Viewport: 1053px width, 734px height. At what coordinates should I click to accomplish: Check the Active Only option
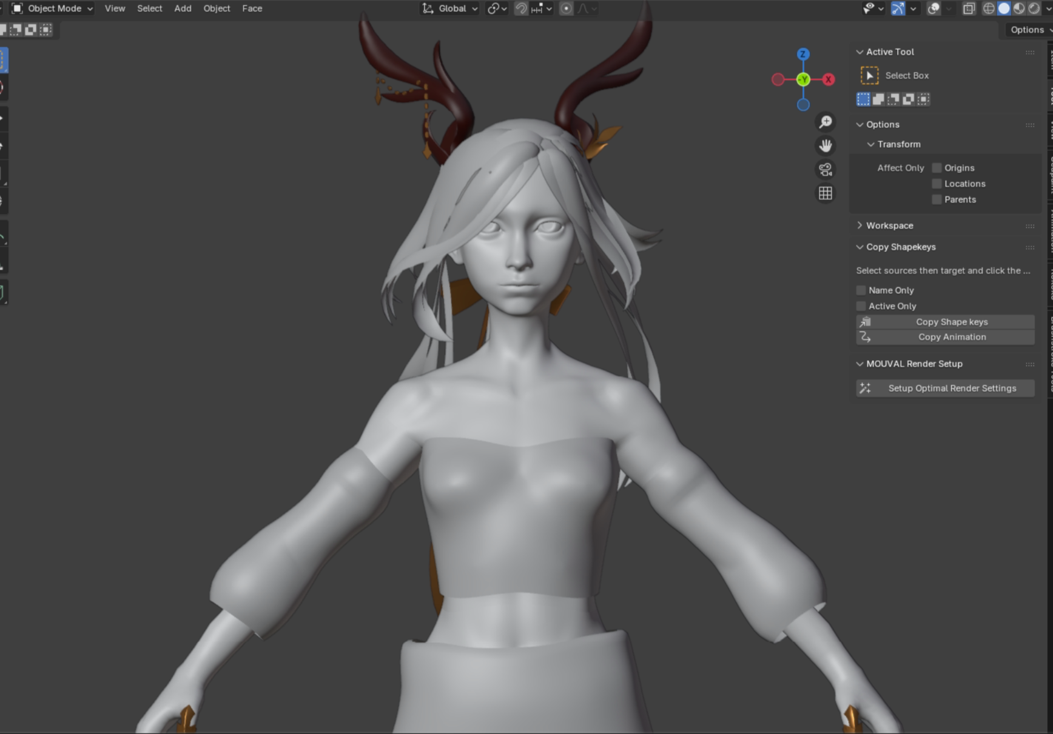click(861, 306)
